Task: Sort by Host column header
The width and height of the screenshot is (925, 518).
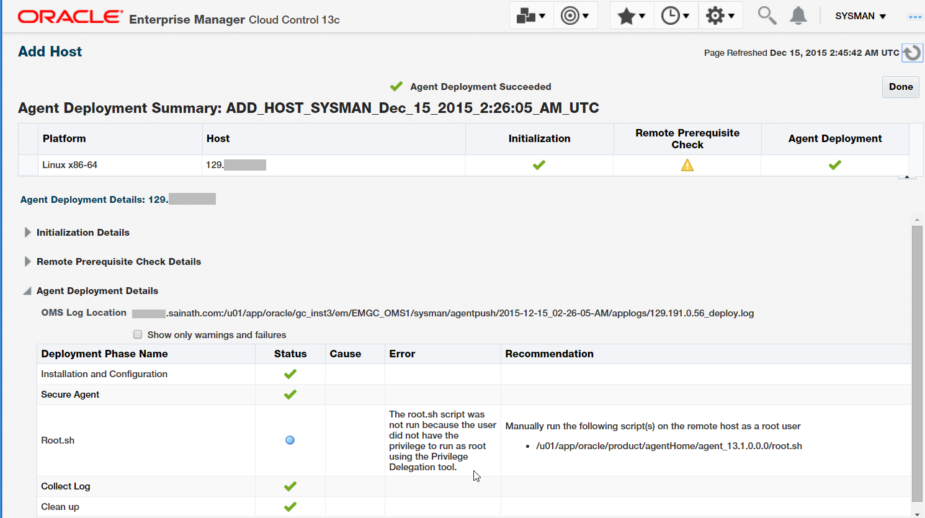Action: point(334,139)
